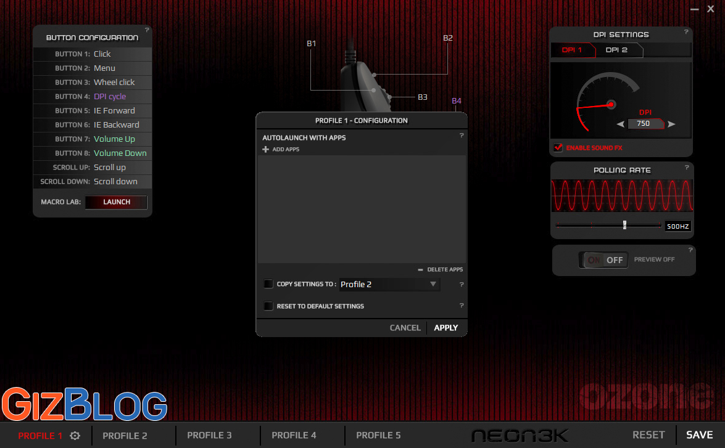Image resolution: width=725 pixels, height=448 pixels.
Task: Open Profile 1 settings gear icon
Action: [75, 436]
